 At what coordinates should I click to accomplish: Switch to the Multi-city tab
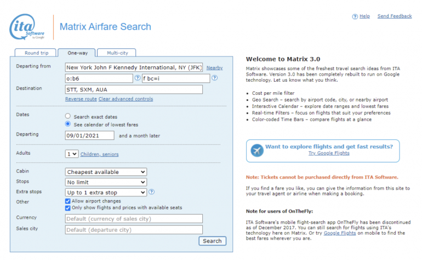pyautogui.click(x=117, y=53)
